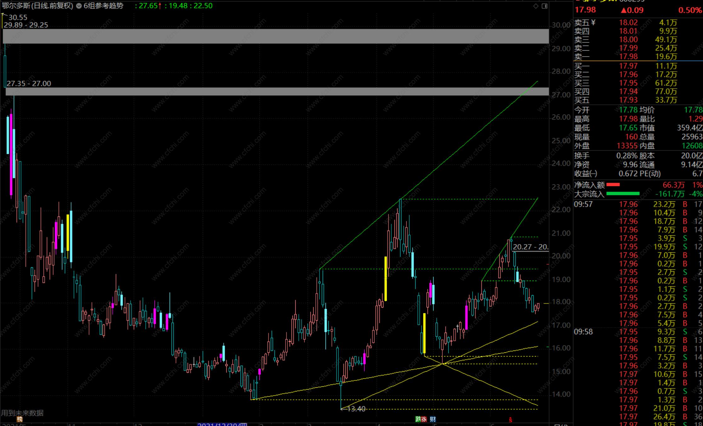Click the 30.55 high price arrow label
The height and width of the screenshot is (426, 703).
18,17
